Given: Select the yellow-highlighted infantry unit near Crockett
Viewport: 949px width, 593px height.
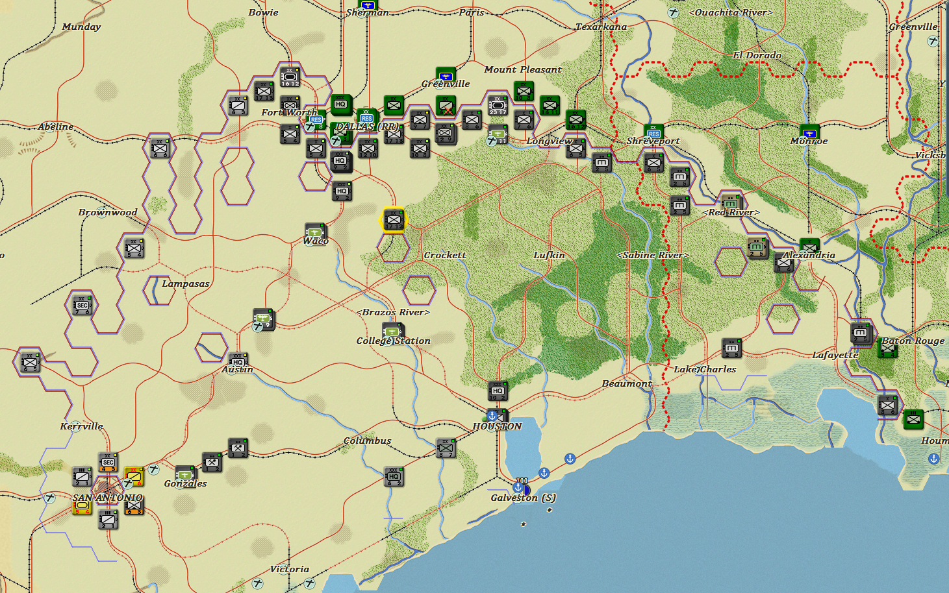Looking at the screenshot, I should [x=394, y=220].
